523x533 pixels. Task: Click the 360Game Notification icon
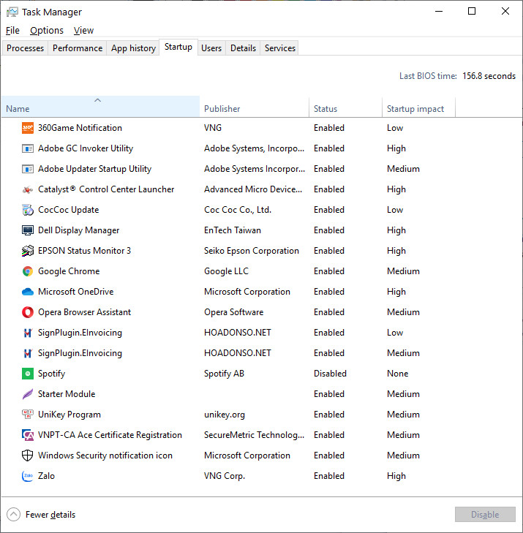point(28,128)
